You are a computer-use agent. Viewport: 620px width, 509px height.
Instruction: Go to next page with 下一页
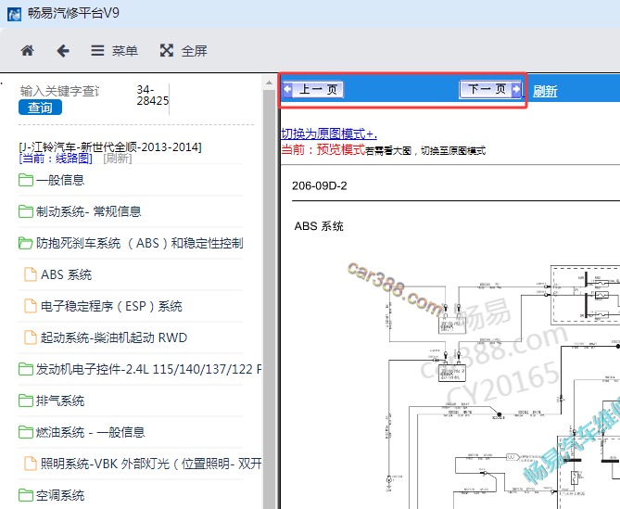tap(490, 89)
